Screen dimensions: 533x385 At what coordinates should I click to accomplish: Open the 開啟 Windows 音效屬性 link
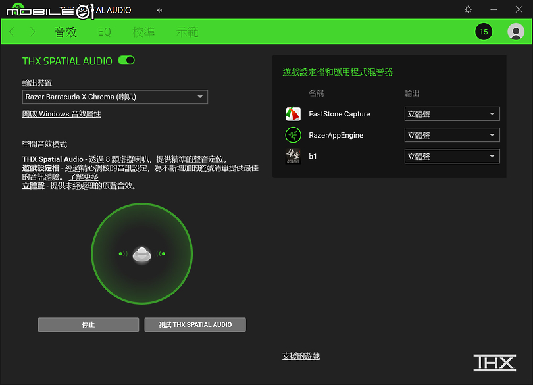62,114
